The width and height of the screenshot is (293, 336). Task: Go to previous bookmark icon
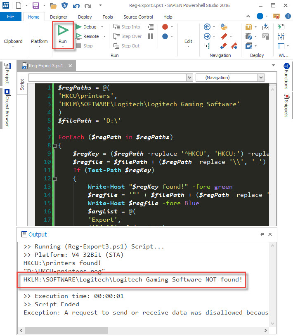(x=224, y=46)
